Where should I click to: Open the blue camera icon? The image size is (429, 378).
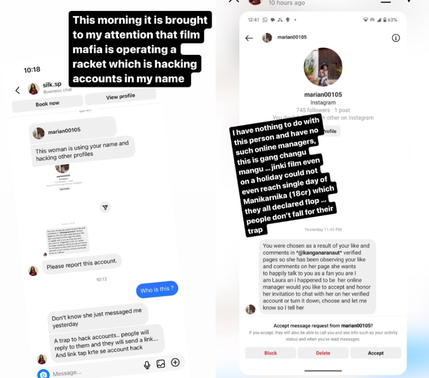[43, 374]
